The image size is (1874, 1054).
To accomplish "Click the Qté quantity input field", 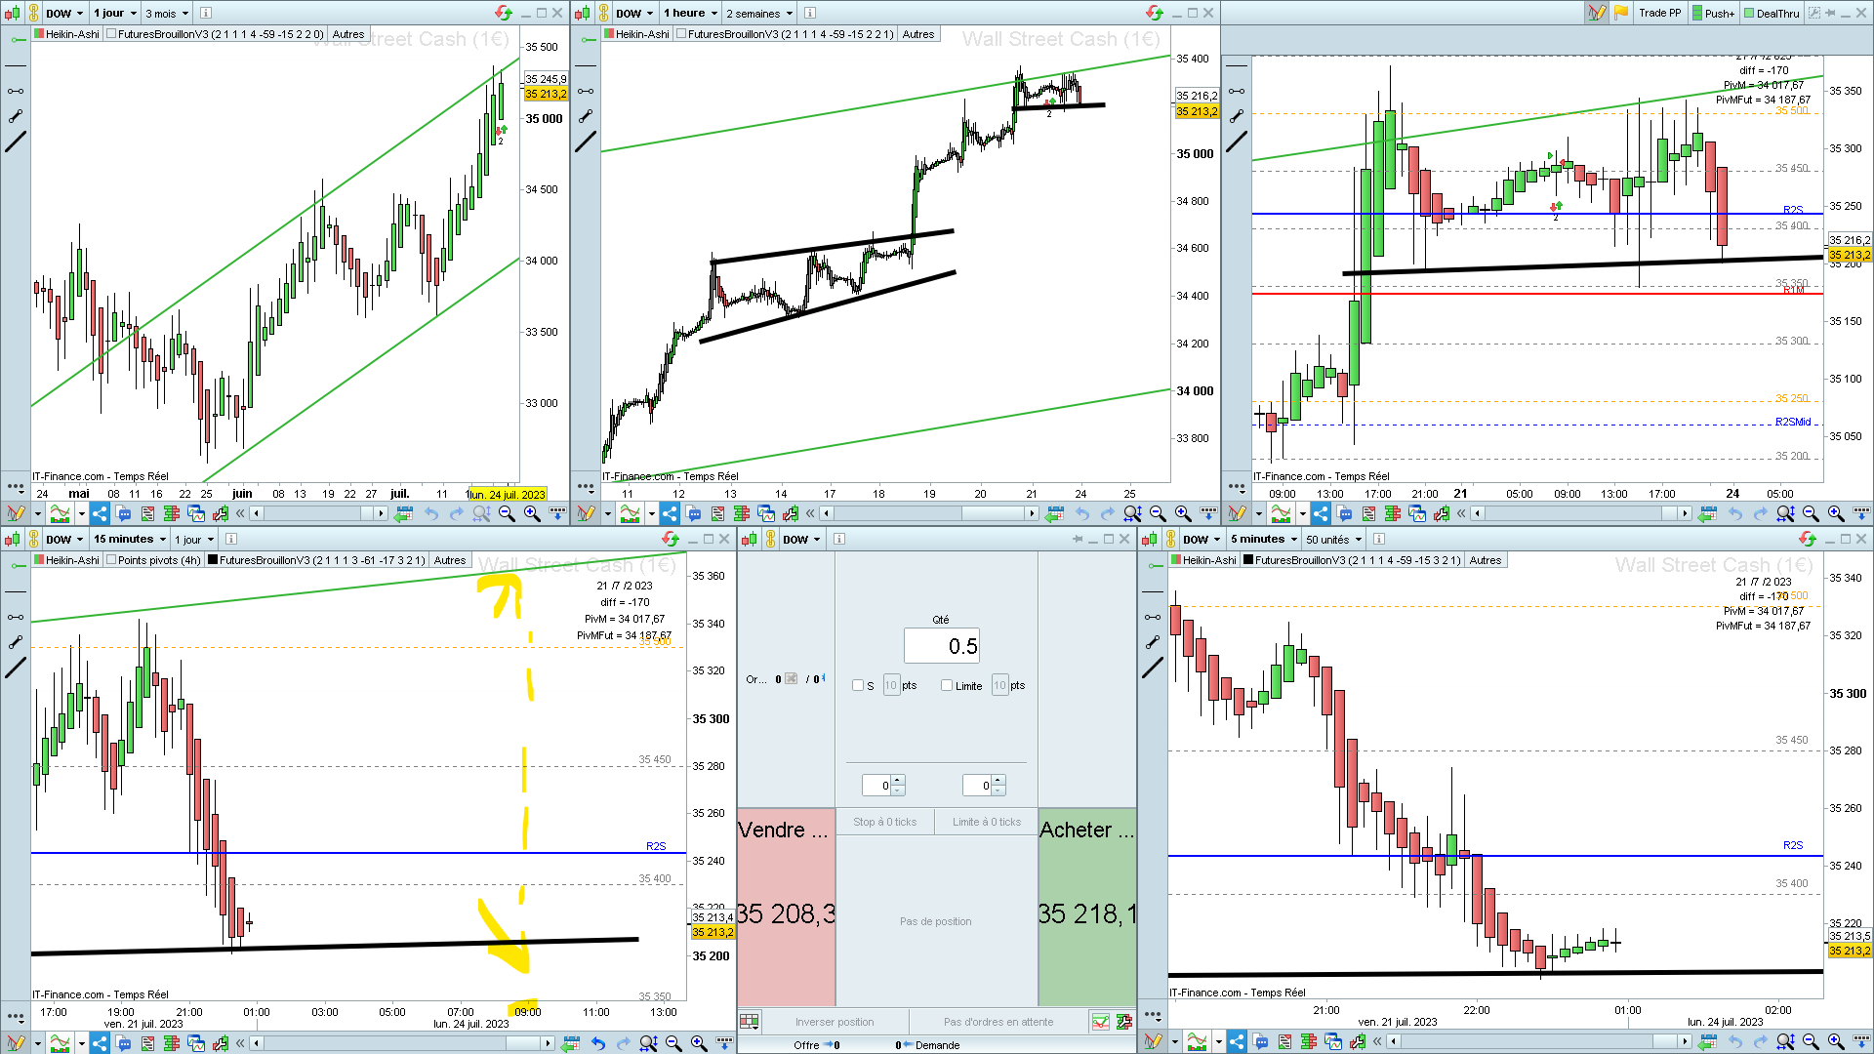I will (941, 646).
